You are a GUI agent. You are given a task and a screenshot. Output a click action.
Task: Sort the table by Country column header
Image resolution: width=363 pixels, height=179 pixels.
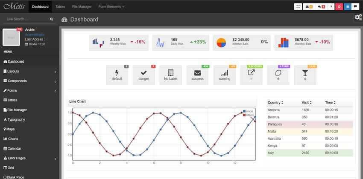pos(275,103)
